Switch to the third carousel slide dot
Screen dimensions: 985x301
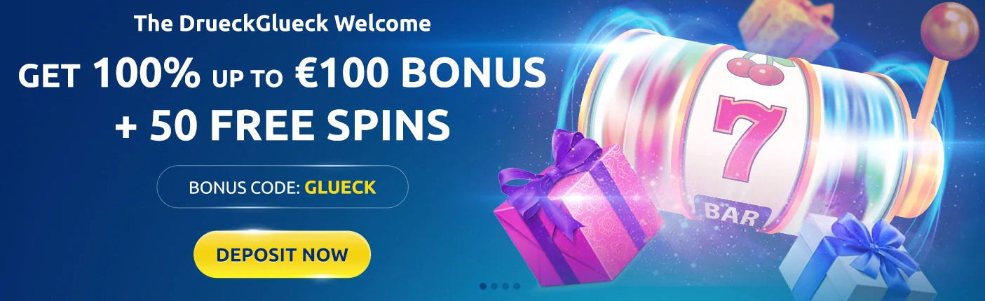coord(505,286)
